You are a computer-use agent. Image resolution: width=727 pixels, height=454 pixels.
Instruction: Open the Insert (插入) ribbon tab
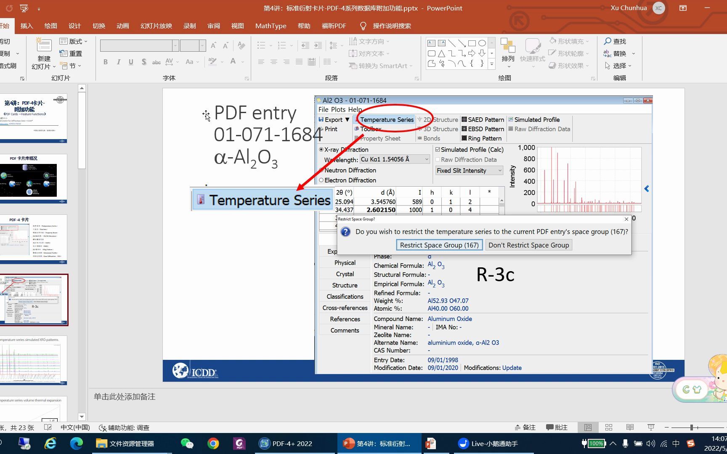pos(27,26)
